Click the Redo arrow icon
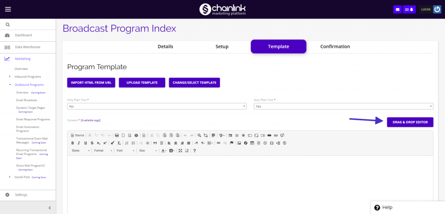This screenshot has height=214, width=445. tap(192, 135)
